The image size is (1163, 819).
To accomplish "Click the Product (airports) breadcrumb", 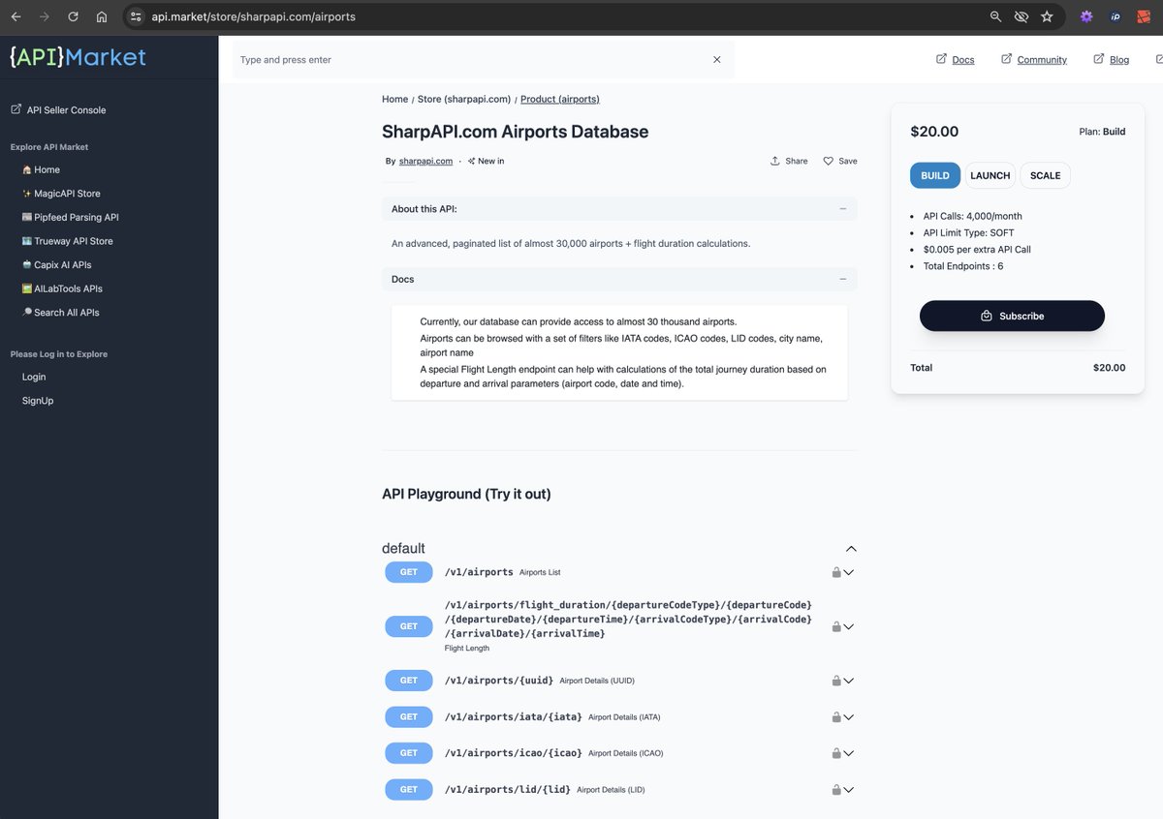I will [x=560, y=99].
